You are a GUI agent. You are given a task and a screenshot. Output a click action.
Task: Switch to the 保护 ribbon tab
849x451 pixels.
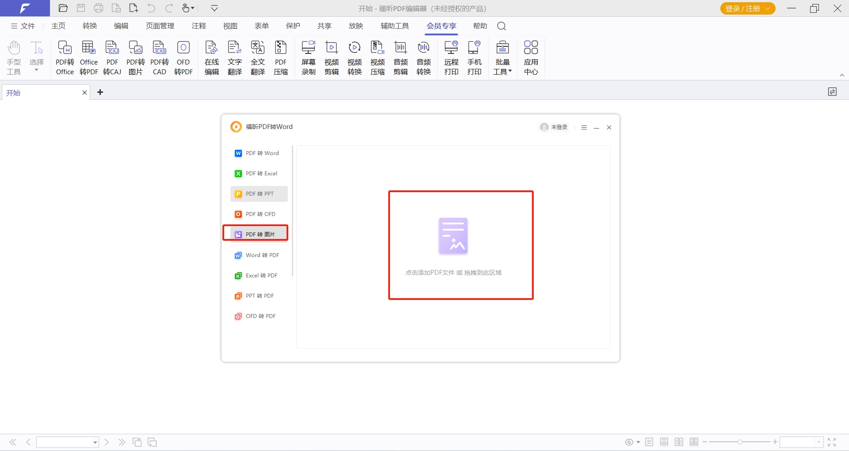293,26
